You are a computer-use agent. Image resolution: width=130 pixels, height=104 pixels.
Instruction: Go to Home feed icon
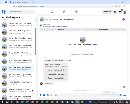[52, 12]
